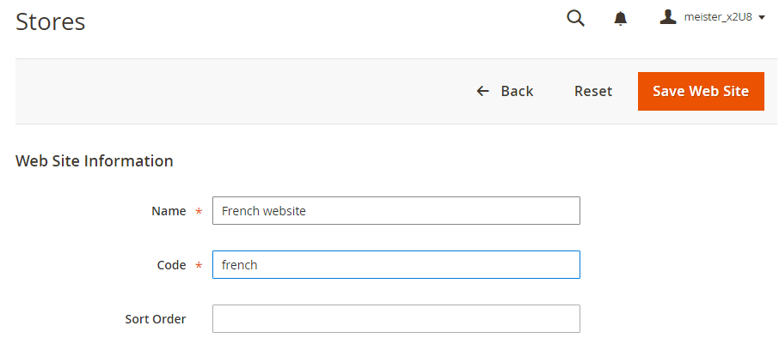Image resolution: width=779 pixels, height=356 pixels.
Task: Click the Web Site Information heading
Action: click(95, 160)
